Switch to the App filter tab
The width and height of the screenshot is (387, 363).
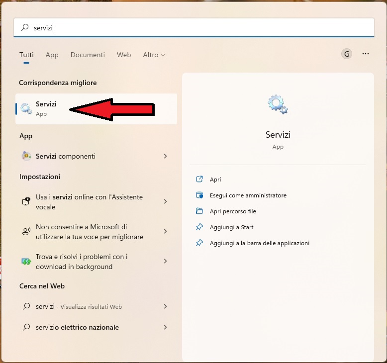[52, 55]
